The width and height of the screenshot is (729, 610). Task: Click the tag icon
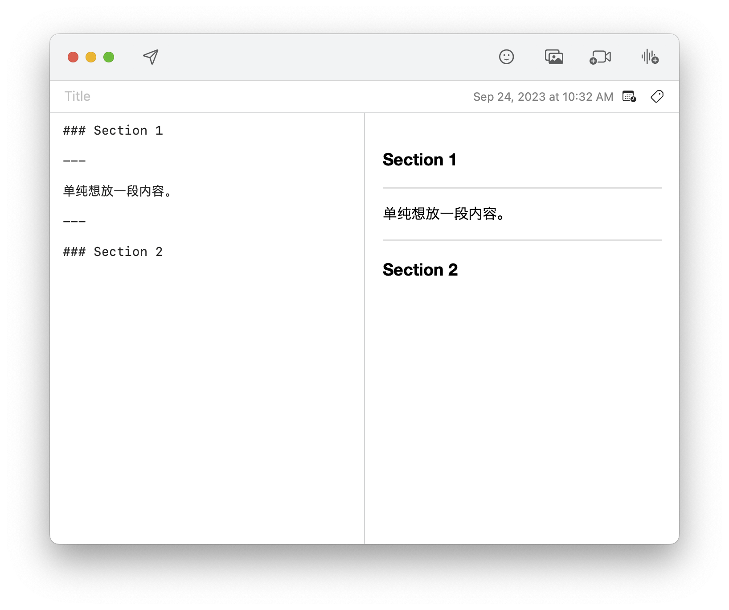point(657,96)
